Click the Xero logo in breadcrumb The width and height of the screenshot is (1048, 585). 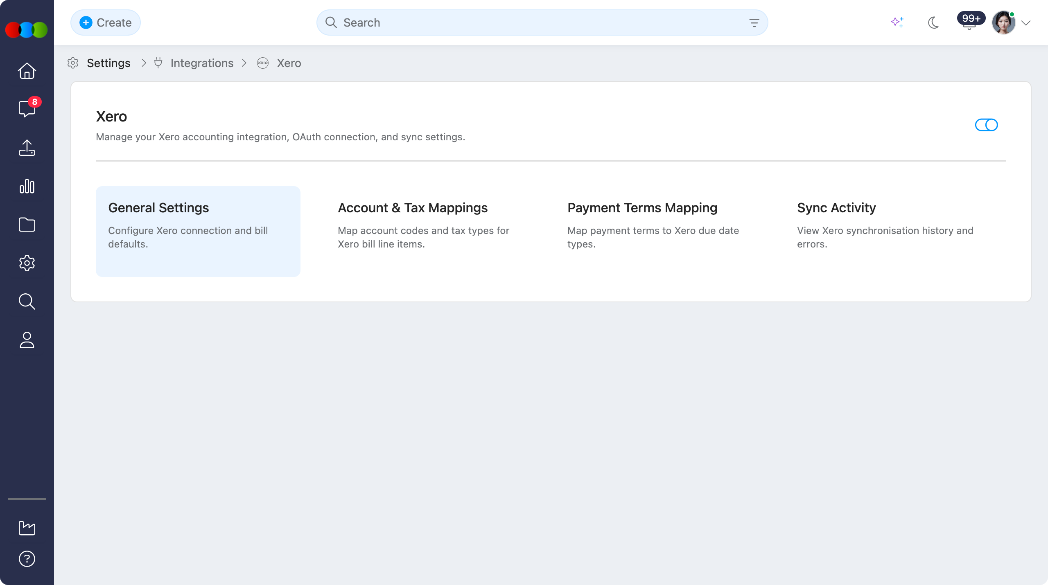point(263,63)
